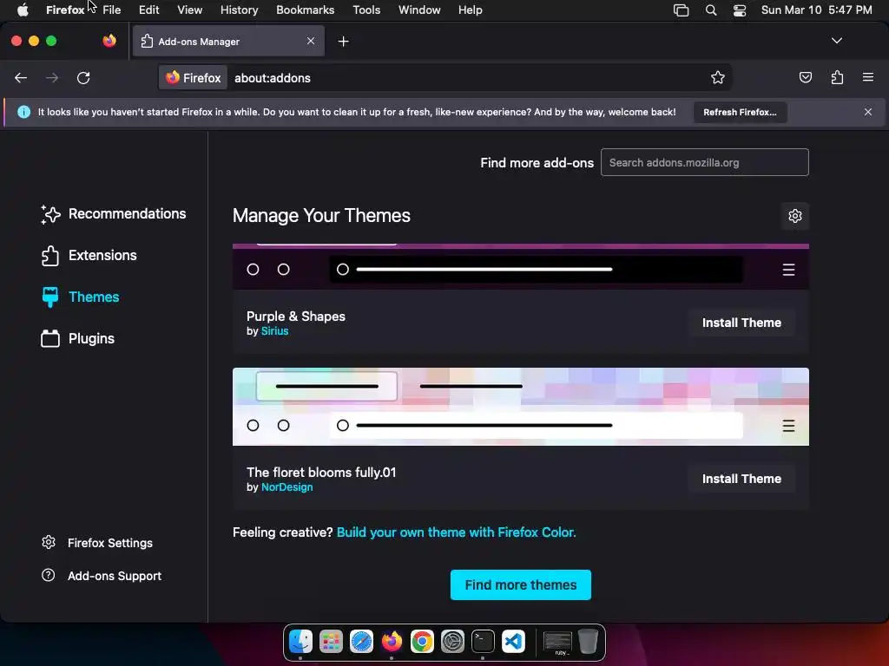
Task: Open the View menu
Action: pyautogui.click(x=189, y=10)
